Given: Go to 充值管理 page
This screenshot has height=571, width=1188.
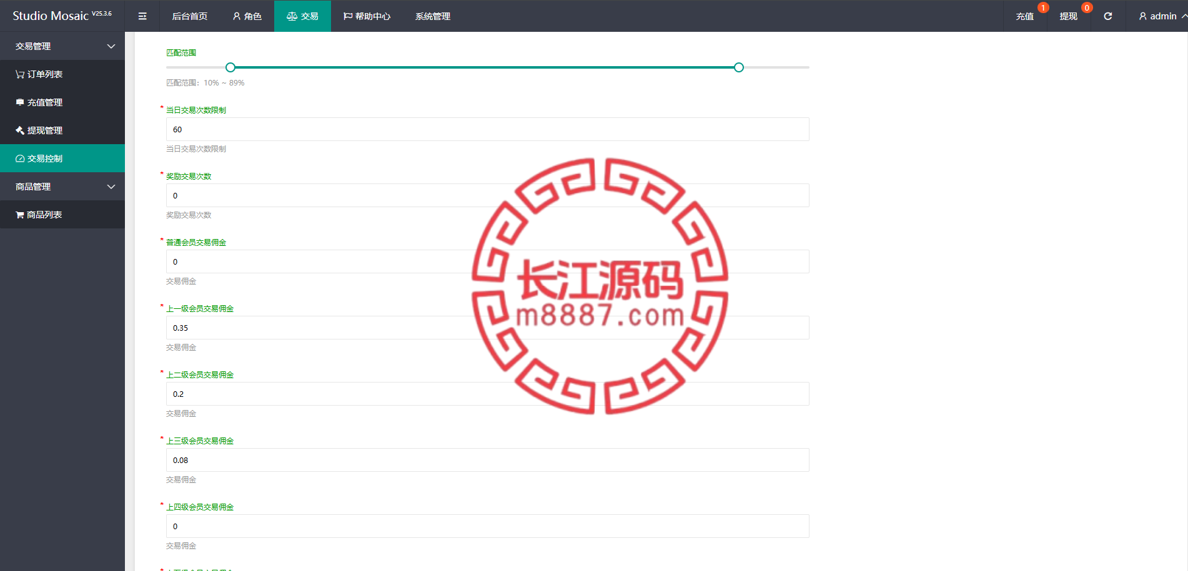Looking at the screenshot, I should click(62, 102).
